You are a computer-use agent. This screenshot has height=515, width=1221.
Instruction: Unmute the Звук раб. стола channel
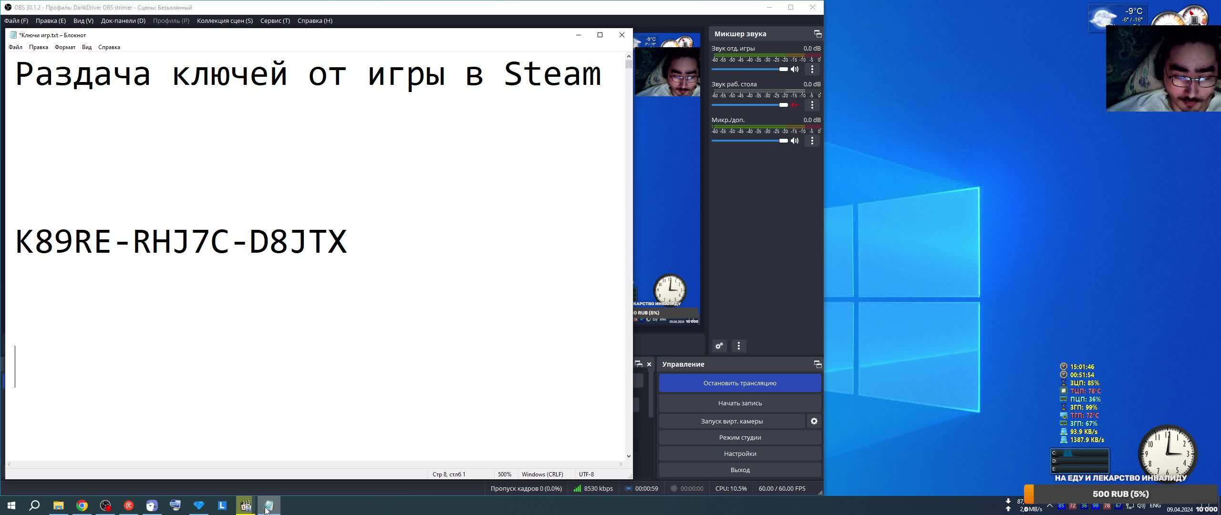[795, 105]
